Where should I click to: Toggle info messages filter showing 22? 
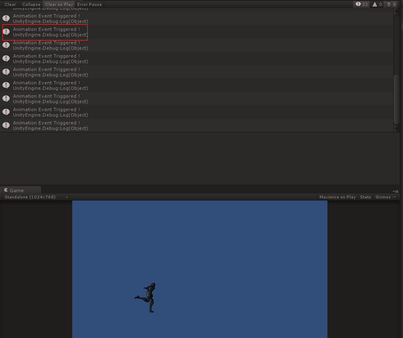tap(362, 4)
